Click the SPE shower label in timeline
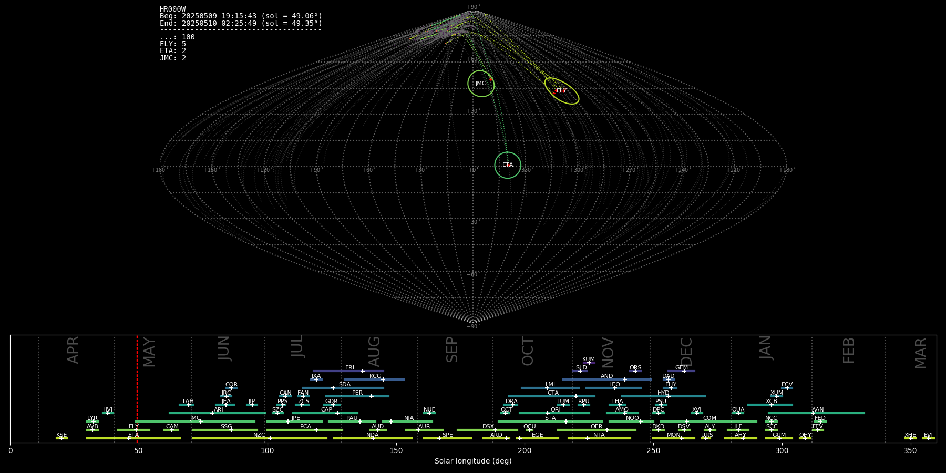This screenshot has width=946, height=473. click(448, 435)
